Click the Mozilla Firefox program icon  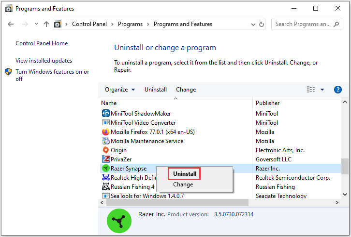coord(106,132)
